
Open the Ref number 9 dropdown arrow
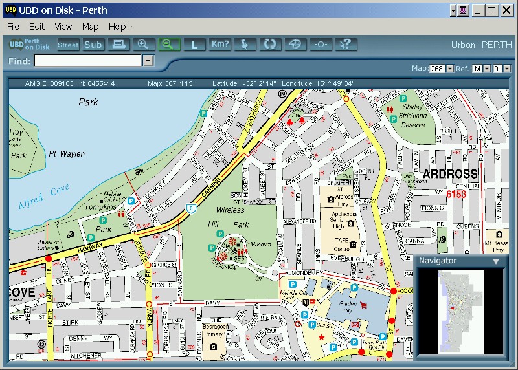[507, 69]
